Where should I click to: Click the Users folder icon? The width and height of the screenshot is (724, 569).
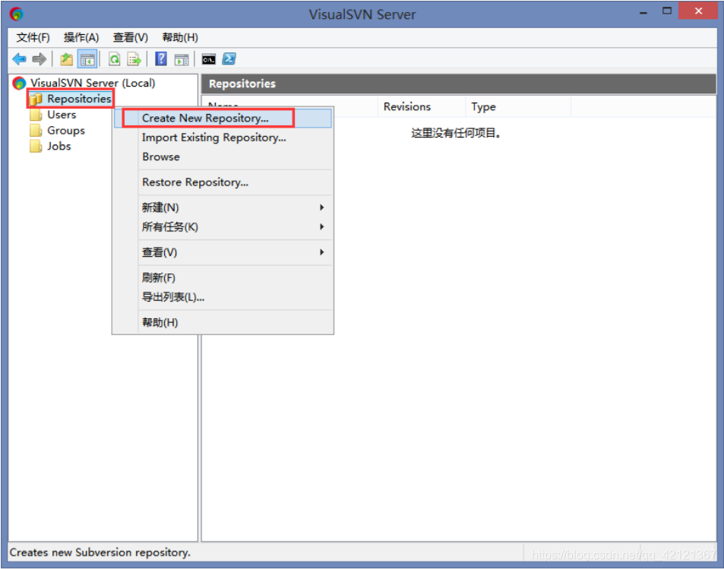(x=36, y=115)
